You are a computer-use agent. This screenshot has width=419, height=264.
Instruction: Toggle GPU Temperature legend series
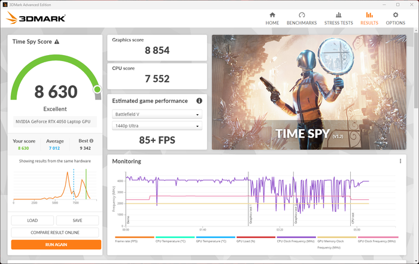215,239
